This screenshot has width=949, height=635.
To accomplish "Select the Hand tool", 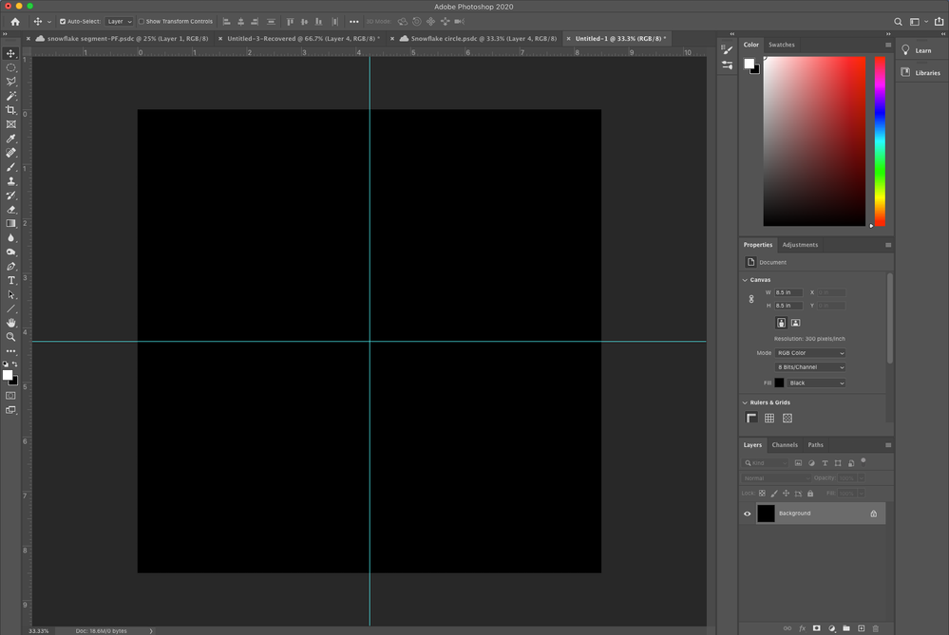I will point(10,323).
